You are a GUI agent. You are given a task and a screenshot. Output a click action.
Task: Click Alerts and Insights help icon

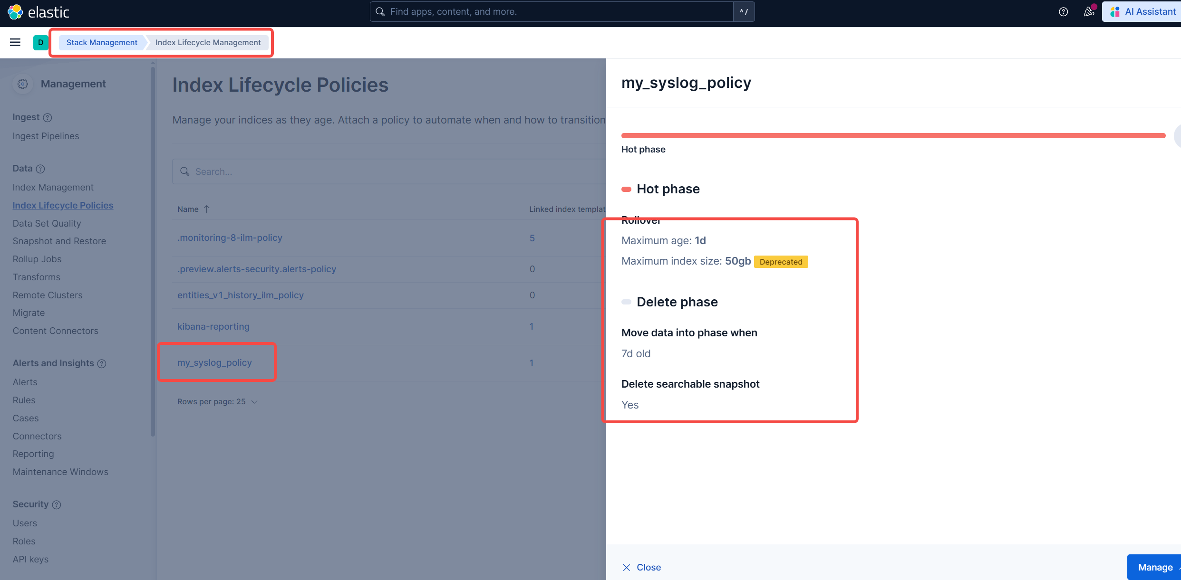tap(102, 363)
